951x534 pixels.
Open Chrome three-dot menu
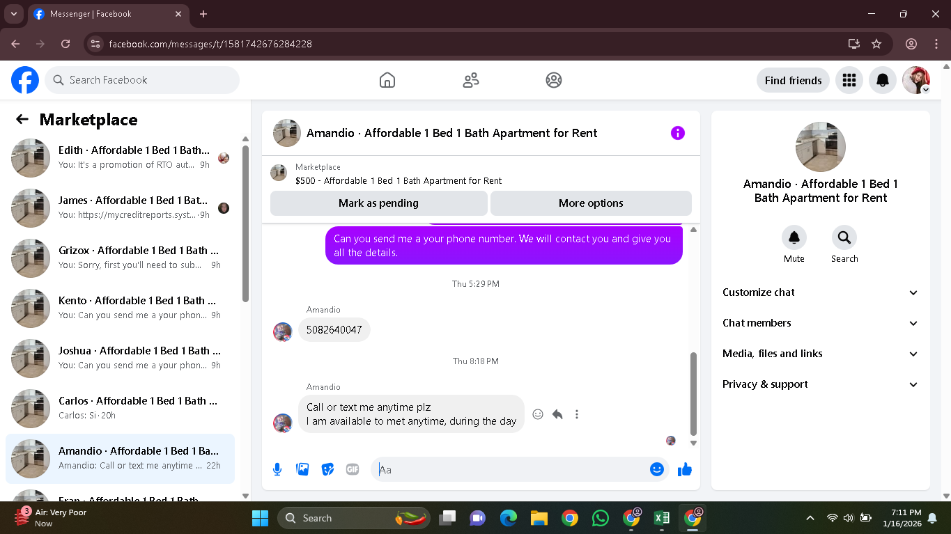click(x=936, y=44)
